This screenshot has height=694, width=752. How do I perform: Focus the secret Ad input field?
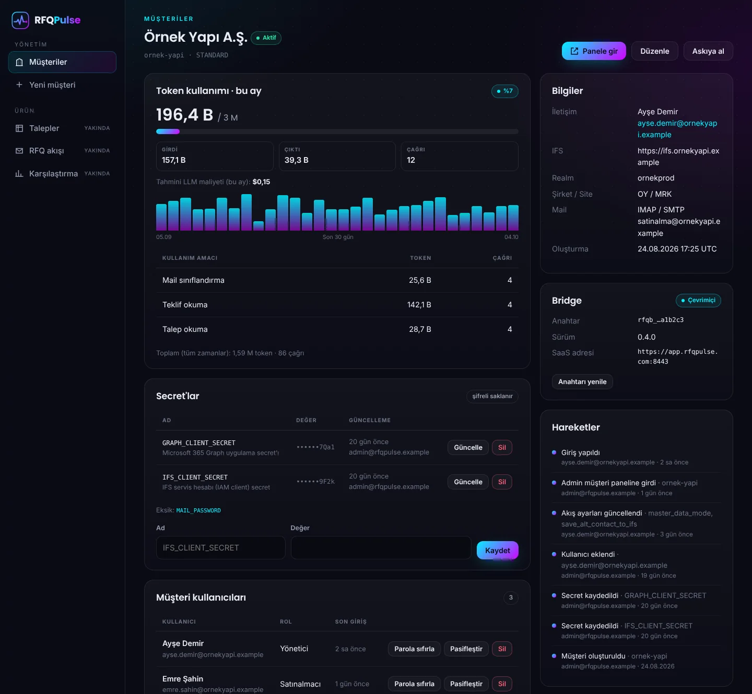coord(221,548)
